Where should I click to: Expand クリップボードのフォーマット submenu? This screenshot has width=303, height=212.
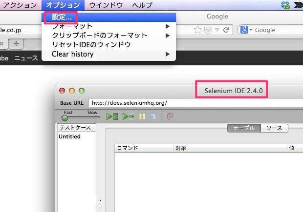[108, 36]
